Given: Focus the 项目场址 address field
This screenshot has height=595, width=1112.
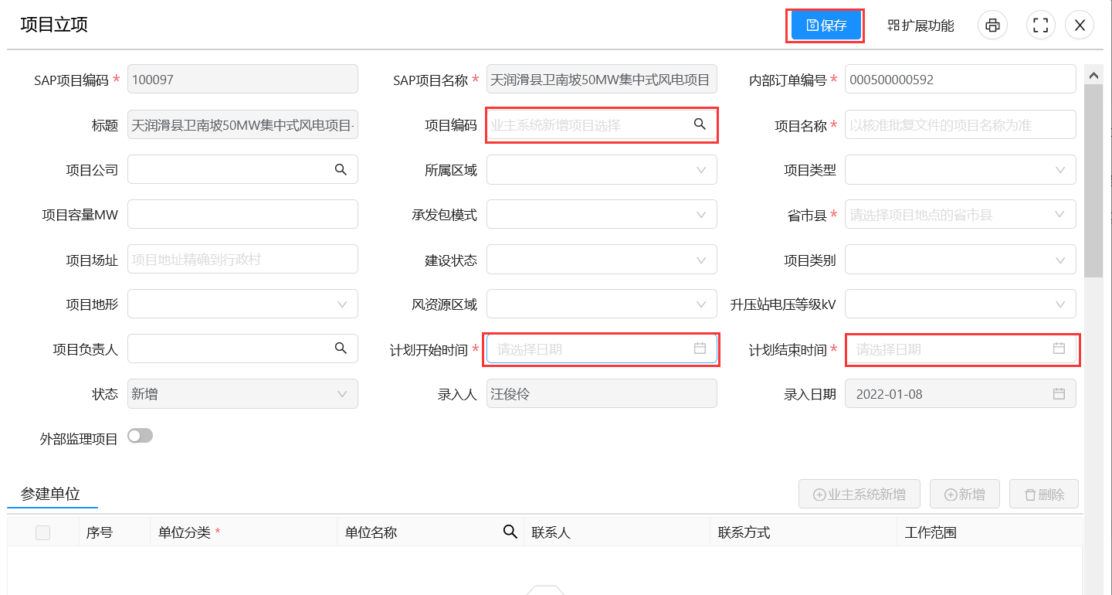Looking at the screenshot, I should pos(242,260).
